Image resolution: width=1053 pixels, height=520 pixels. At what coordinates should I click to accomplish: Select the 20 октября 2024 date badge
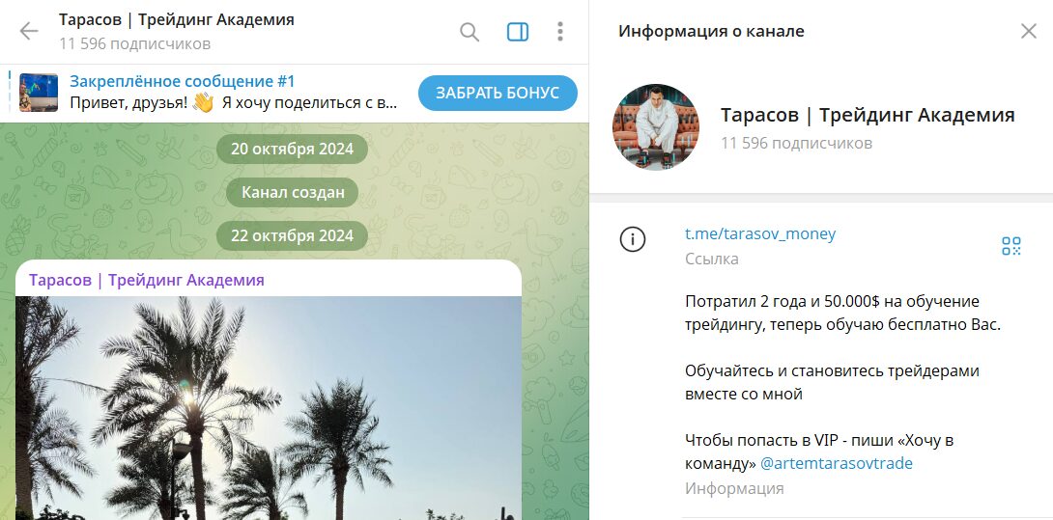[x=292, y=150]
